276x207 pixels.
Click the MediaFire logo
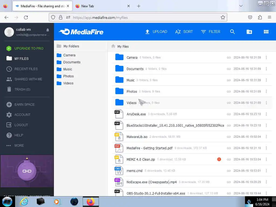pyautogui.click(x=81, y=32)
